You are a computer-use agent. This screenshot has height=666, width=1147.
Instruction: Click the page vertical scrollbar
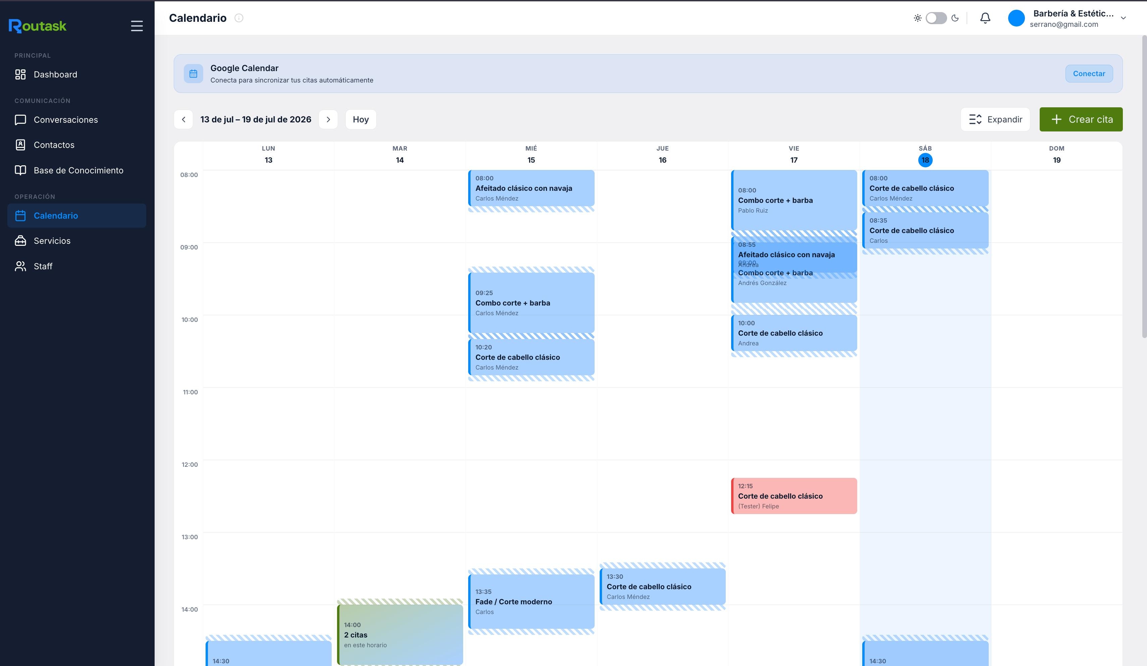1144,187
